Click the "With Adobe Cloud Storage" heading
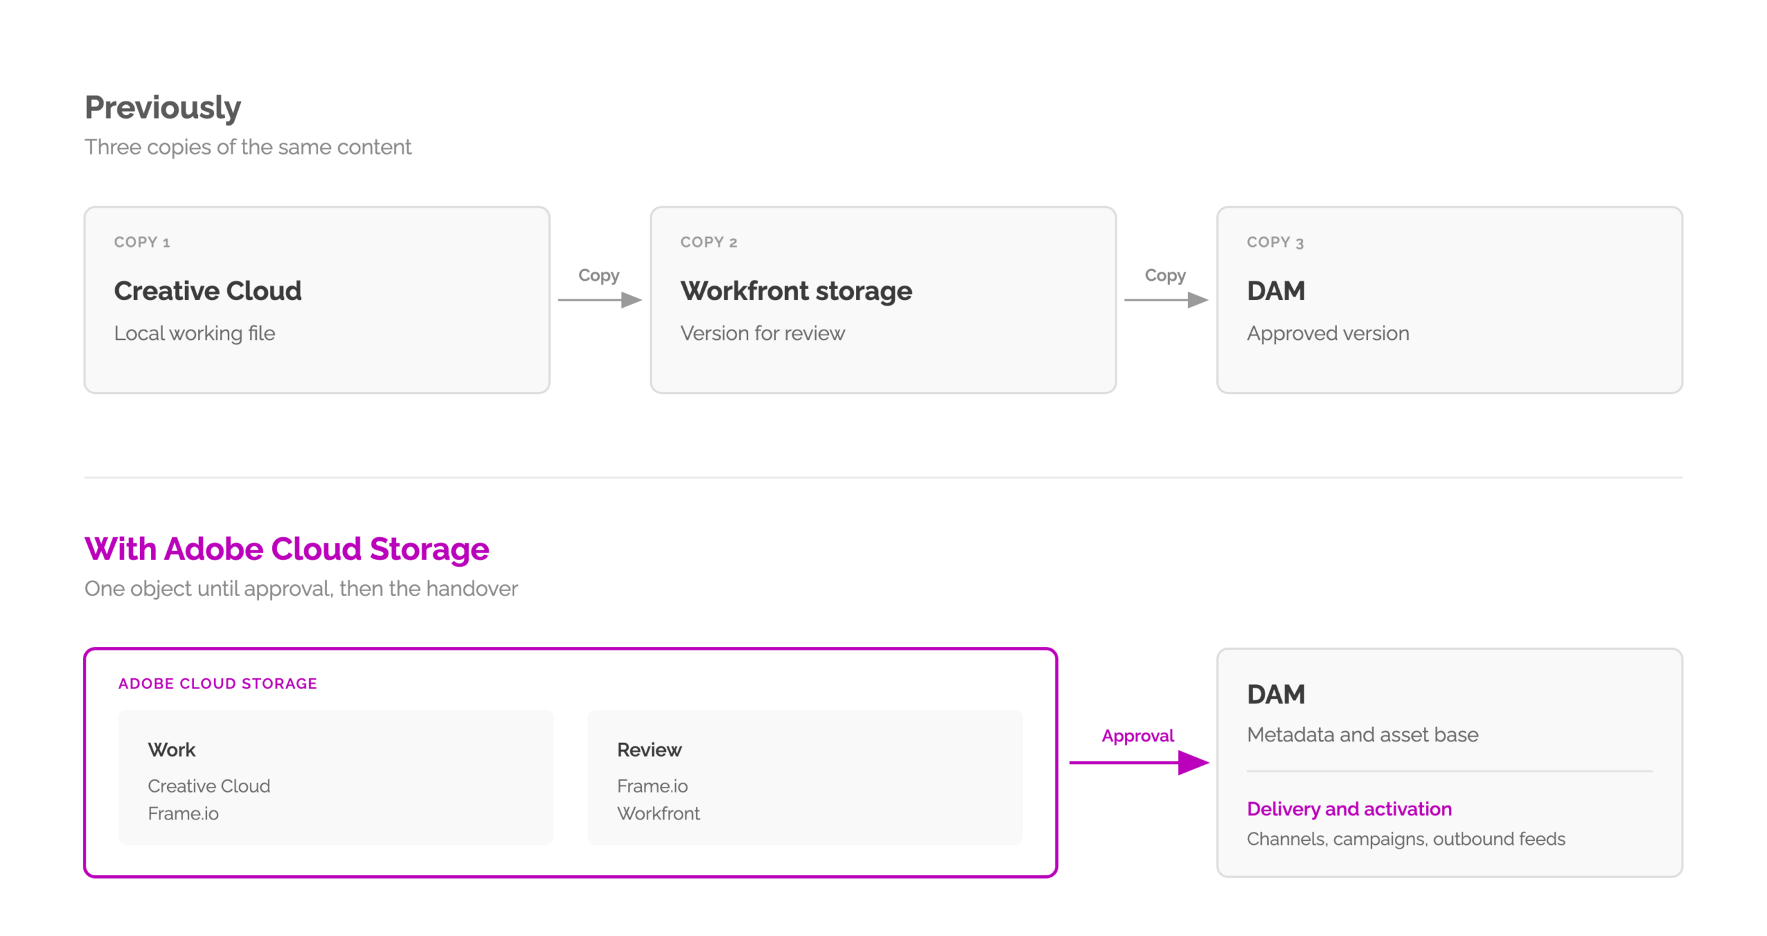This screenshot has height=936, width=1767. point(286,549)
